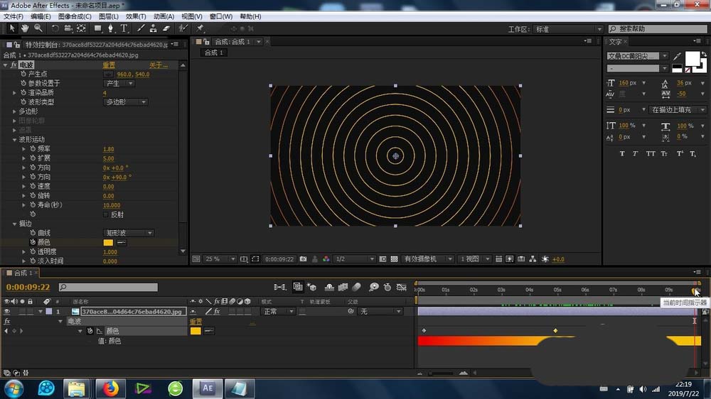Screen dimensions: 711x399
Task: Click 重置 for the 电波 effect
Action: pyautogui.click(x=109, y=65)
